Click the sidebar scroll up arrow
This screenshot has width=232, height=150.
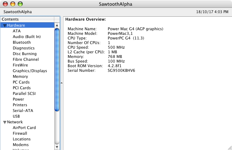click(x=57, y=25)
